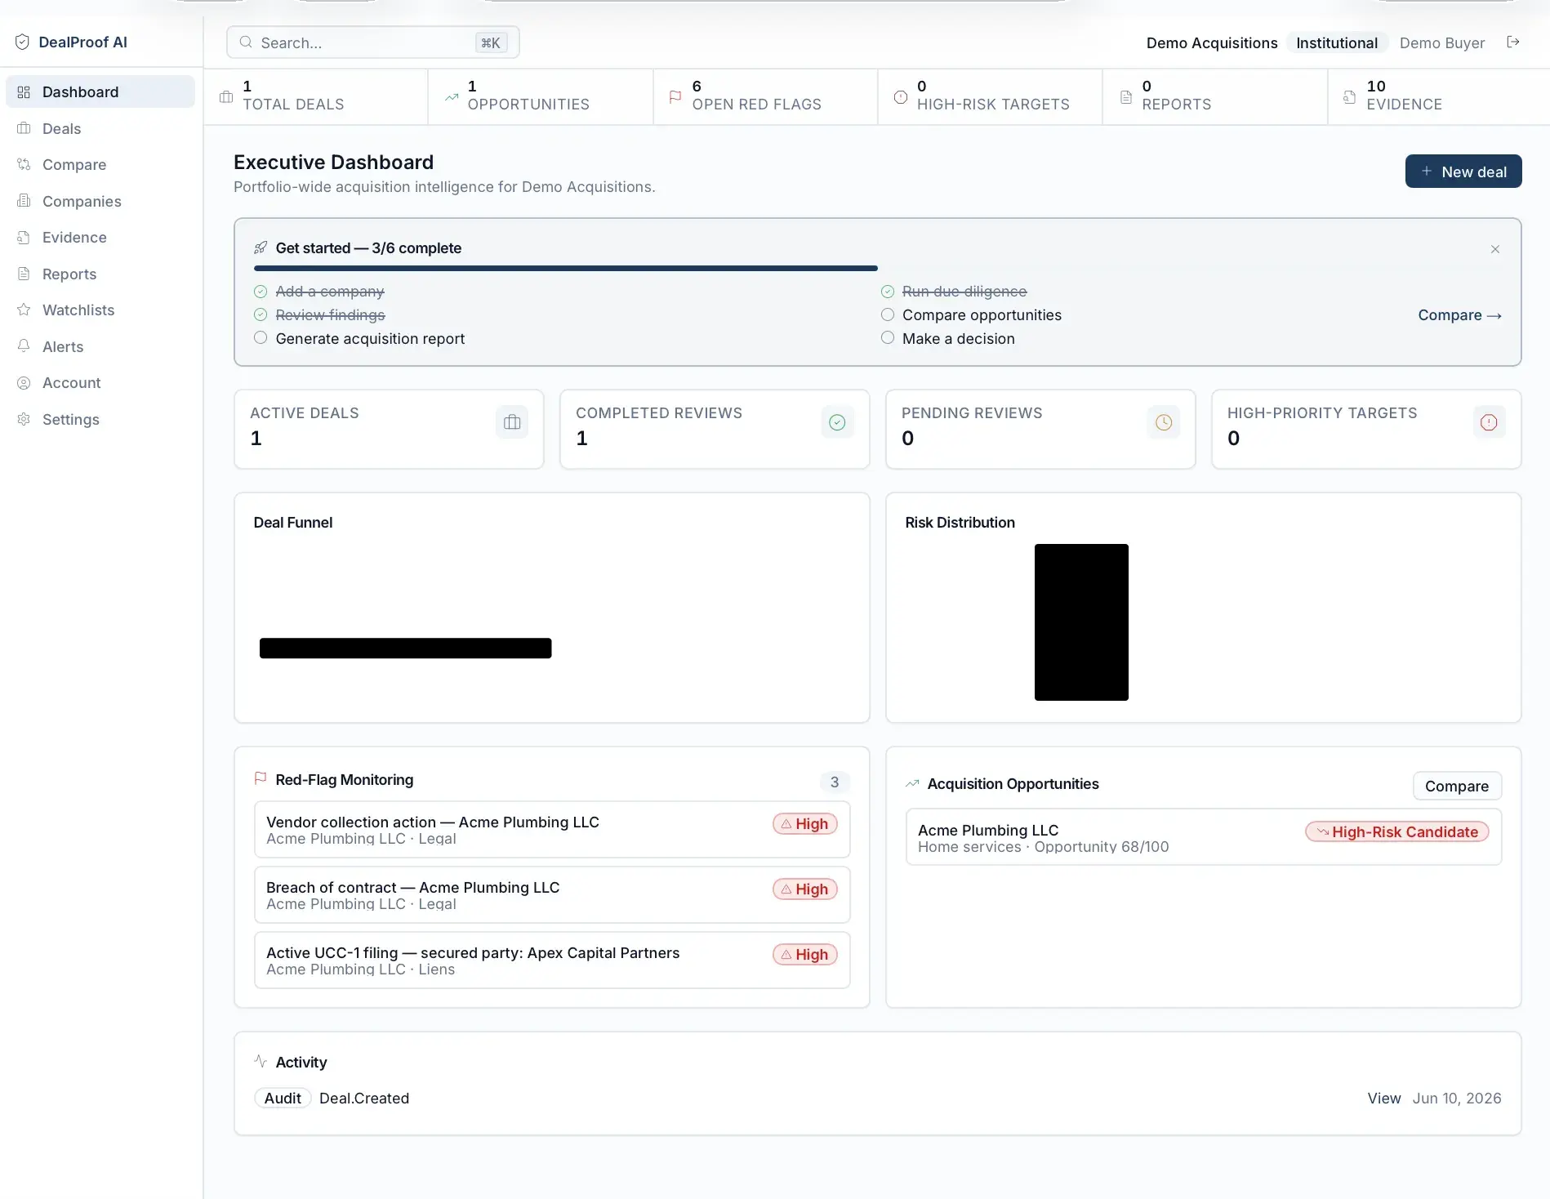Focus the Search input field
Screen dimensions: 1550x1199
pos(373,42)
